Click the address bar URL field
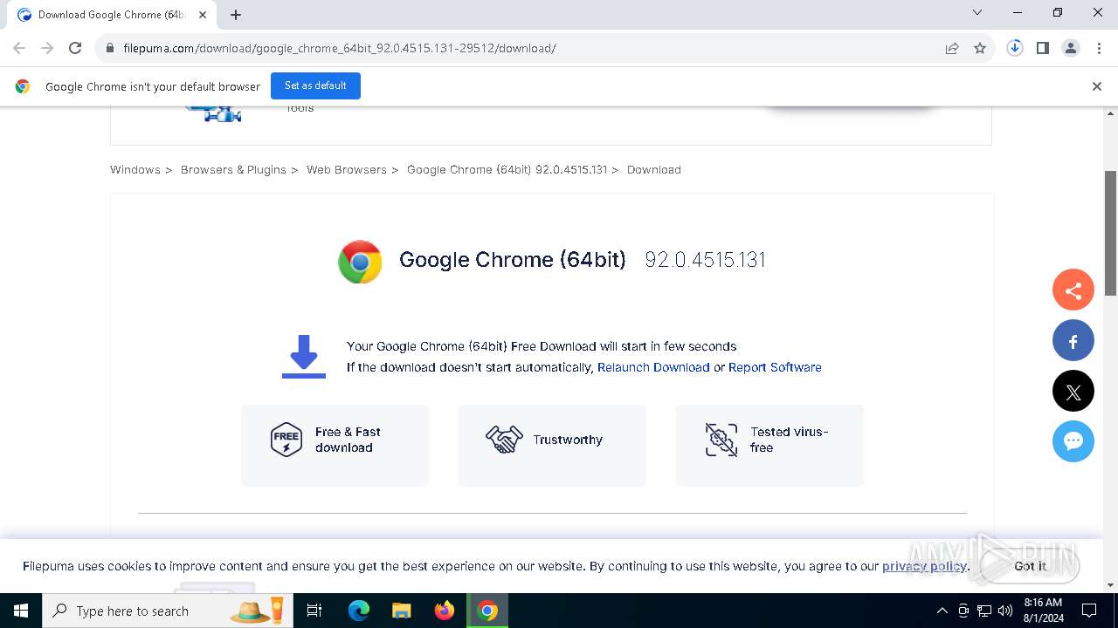Image resolution: width=1118 pixels, height=628 pixels. coord(524,48)
